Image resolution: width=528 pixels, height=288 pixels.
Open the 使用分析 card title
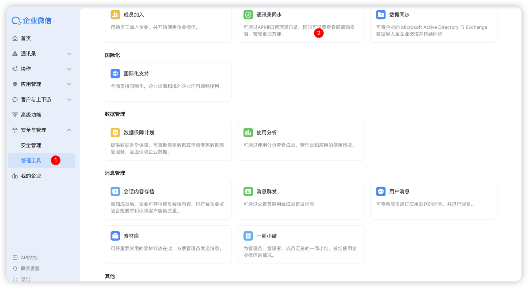pyautogui.click(x=267, y=133)
